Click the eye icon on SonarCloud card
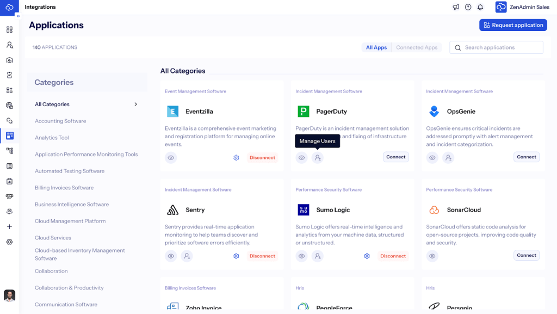This screenshot has height=314, width=557. coord(432,256)
